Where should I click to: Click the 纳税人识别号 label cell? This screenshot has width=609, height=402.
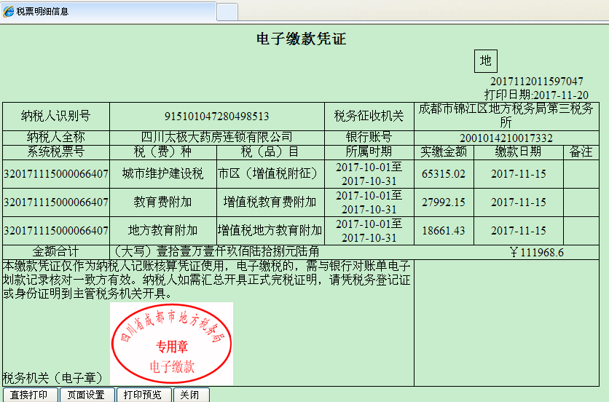pos(56,117)
